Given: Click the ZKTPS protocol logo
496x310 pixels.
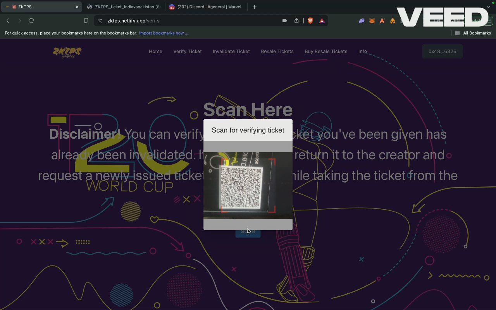Looking at the screenshot, I should [x=67, y=53].
